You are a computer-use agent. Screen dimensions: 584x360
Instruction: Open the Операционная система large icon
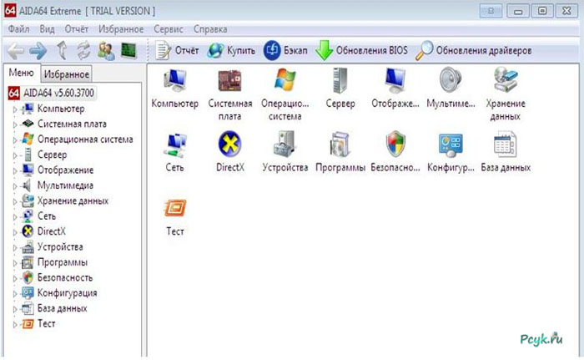(285, 80)
